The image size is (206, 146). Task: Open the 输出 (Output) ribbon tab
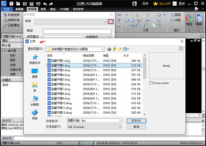click(x=54, y=9)
